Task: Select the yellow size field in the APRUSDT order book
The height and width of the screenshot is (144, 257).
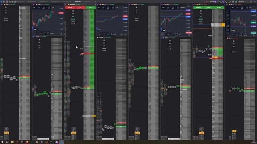Action: 73,133
